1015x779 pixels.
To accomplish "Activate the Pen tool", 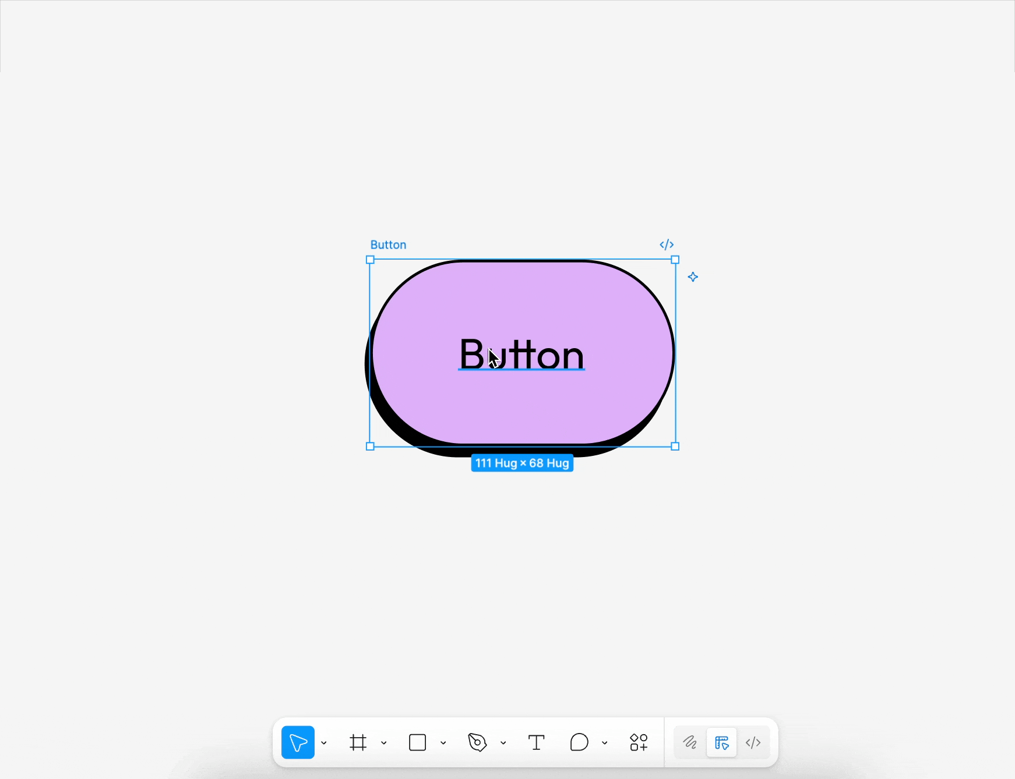I will pyautogui.click(x=477, y=742).
